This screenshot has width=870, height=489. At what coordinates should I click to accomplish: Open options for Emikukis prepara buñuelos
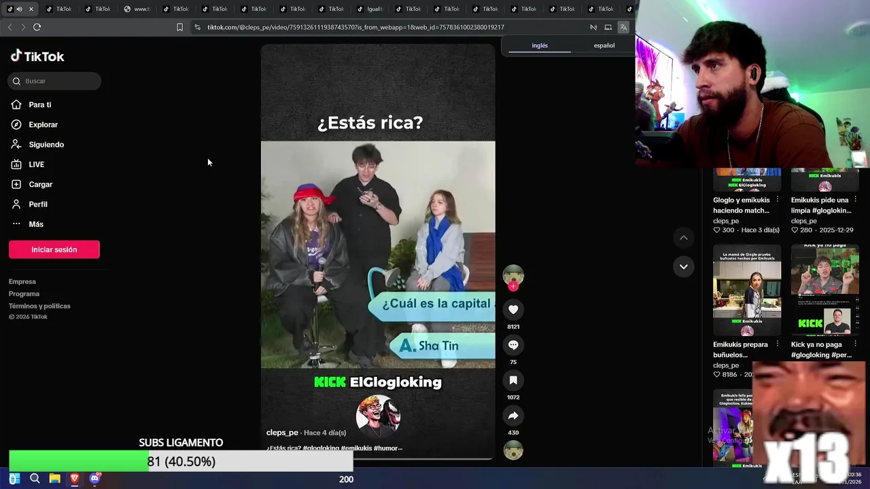(778, 344)
